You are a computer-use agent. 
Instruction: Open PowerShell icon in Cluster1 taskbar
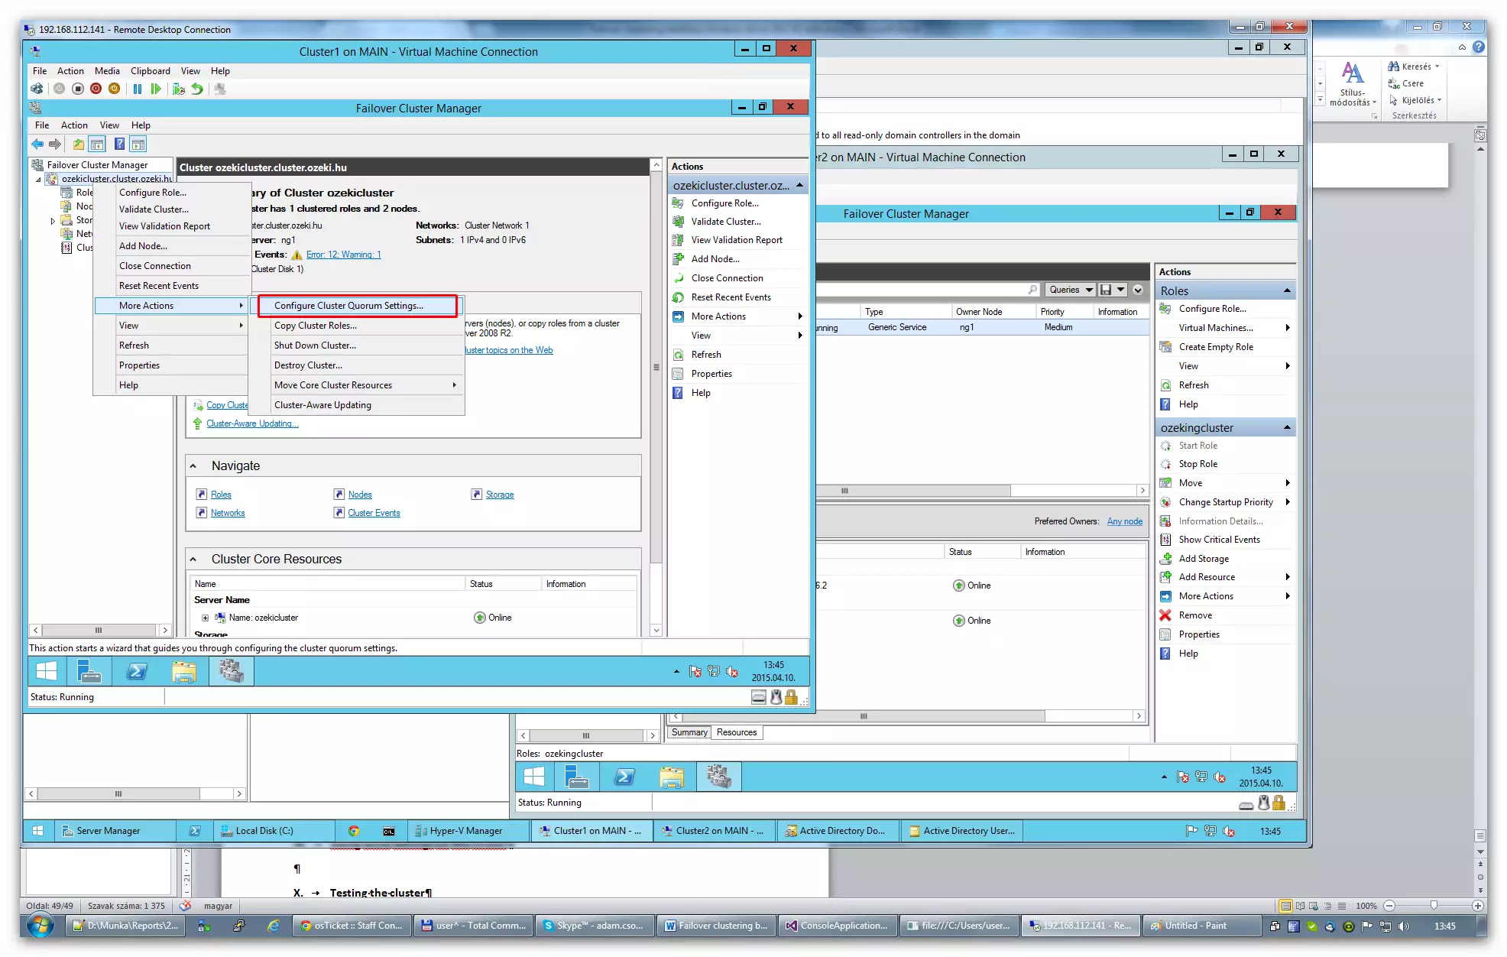pos(137,671)
